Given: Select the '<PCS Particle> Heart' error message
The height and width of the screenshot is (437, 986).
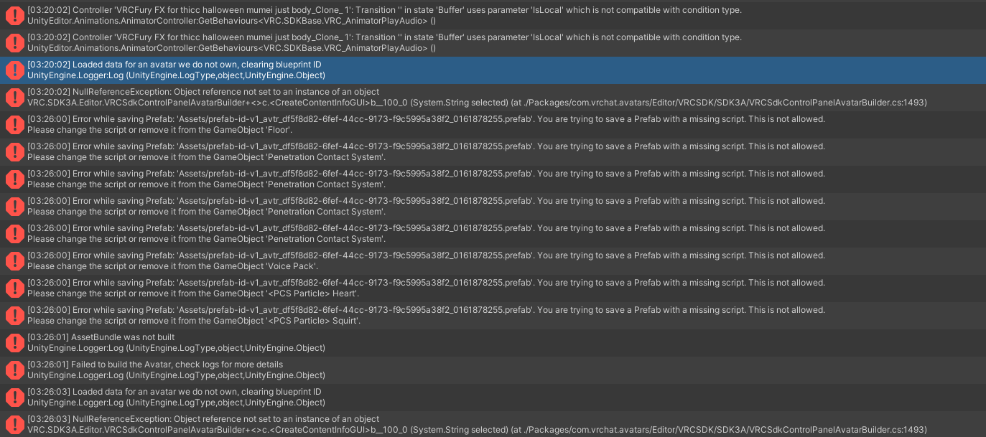Looking at the screenshot, I should (x=426, y=288).
